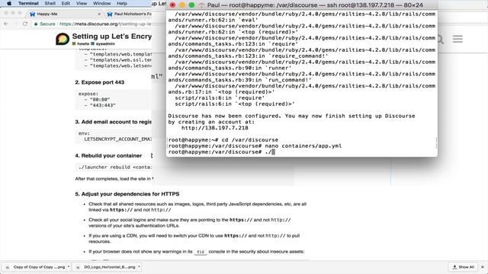This screenshot has height=274, width=488.
Task: Zoom the Terminal window with green button
Action: tap(191, 5)
